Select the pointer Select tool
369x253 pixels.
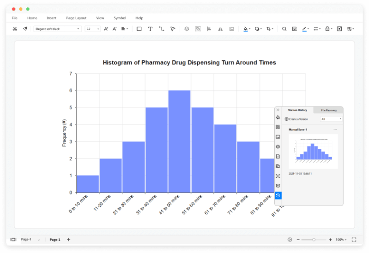[x=173, y=29]
